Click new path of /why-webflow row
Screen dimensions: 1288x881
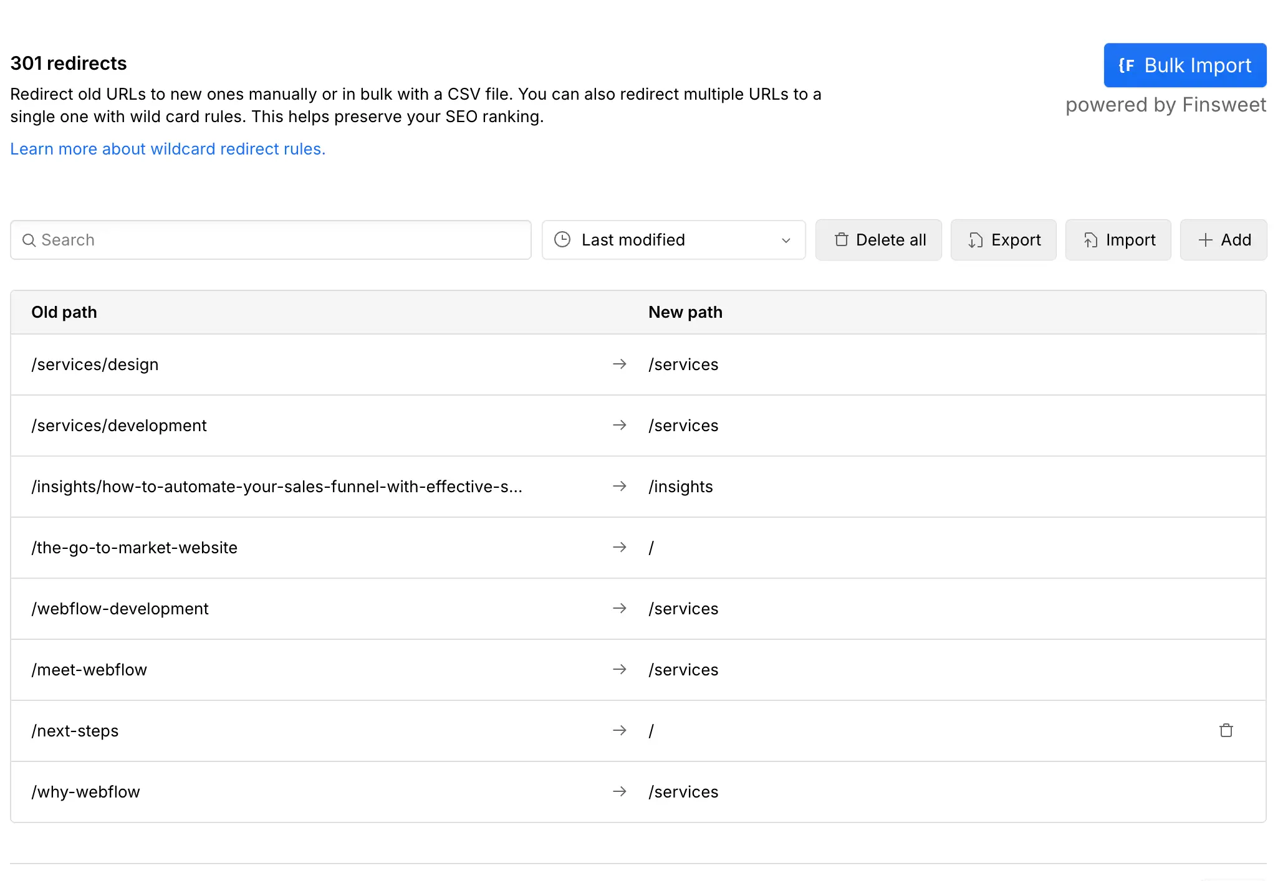pyautogui.click(x=683, y=792)
